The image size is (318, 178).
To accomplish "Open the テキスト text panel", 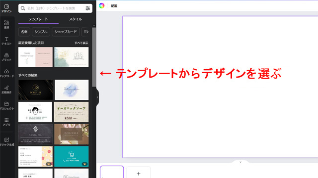I will tap(6, 41).
